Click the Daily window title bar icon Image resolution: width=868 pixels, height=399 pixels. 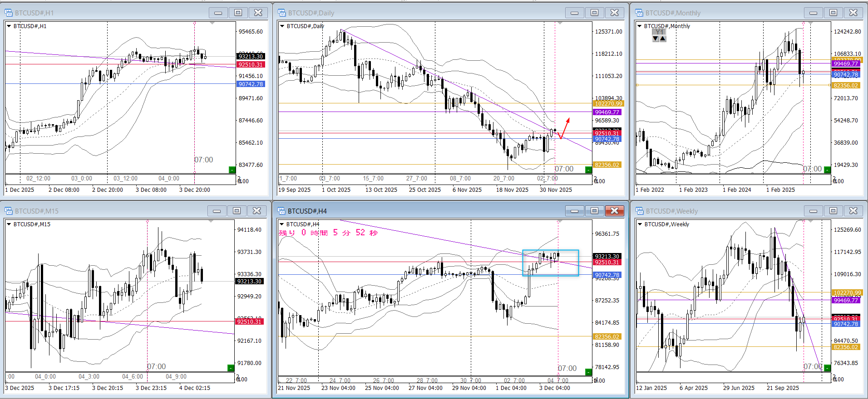282,13
